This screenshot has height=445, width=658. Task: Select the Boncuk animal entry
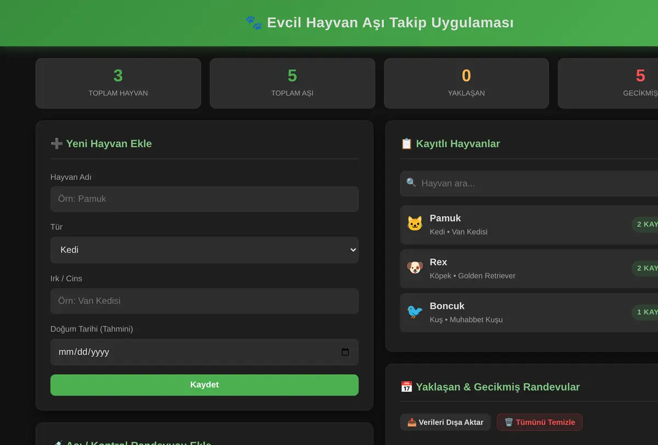tap(529, 313)
